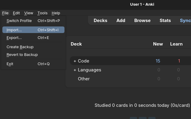This screenshot has width=191, height=119.
Task: Expand the Languages deck tree
Action: coord(75,70)
